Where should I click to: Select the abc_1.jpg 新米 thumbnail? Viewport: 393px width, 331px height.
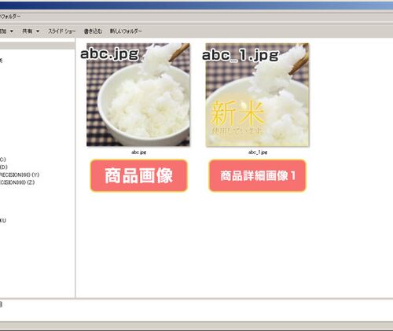pyautogui.click(x=257, y=95)
